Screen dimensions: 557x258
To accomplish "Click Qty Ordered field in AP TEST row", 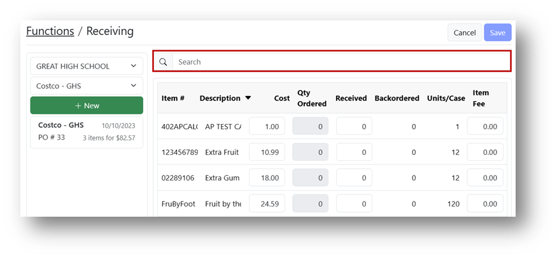I will pyautogui.click(x=311, y=126).
